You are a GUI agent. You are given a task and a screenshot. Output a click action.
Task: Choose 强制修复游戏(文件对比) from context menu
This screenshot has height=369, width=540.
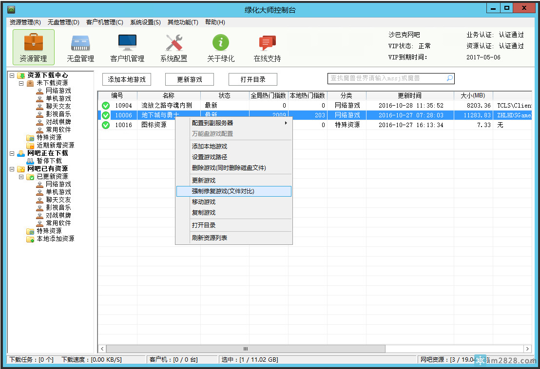coord(234,191)
